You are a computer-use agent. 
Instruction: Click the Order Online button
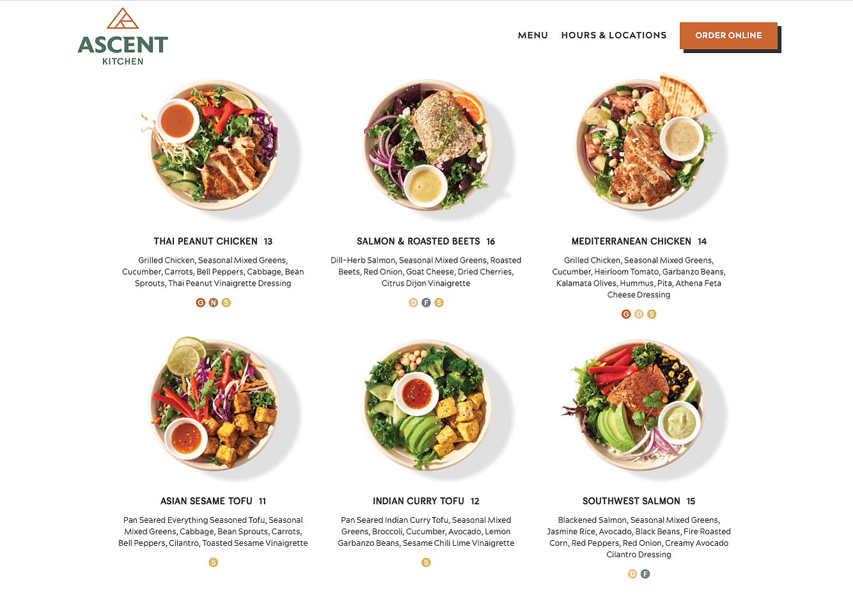tap(728, 36)
